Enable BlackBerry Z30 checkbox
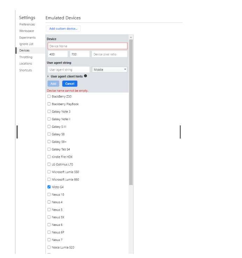Screen dimensions: 242x258 point(49,96)
